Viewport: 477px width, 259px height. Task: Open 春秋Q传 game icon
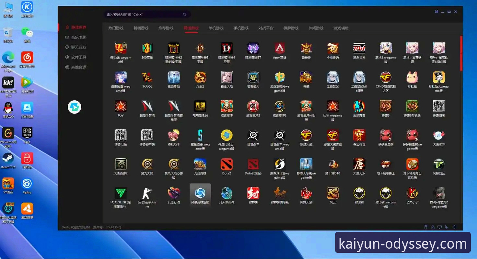coord(174,135)
